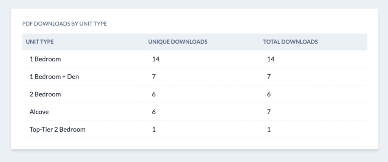Select the Alcove unit type row
The image size is (388, 162).
(39, 112)
